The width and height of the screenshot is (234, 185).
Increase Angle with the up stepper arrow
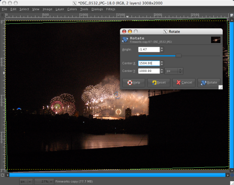(x=162, y=48)
